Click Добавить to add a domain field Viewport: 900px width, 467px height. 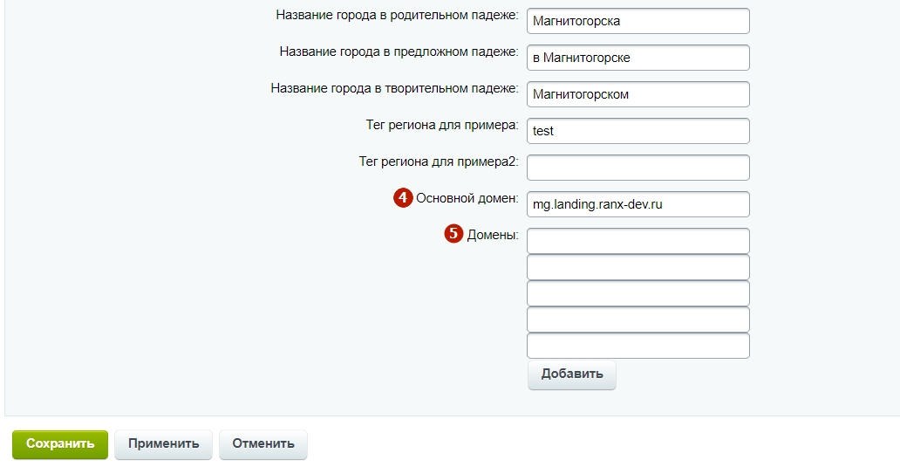click(x=572, y=374)
